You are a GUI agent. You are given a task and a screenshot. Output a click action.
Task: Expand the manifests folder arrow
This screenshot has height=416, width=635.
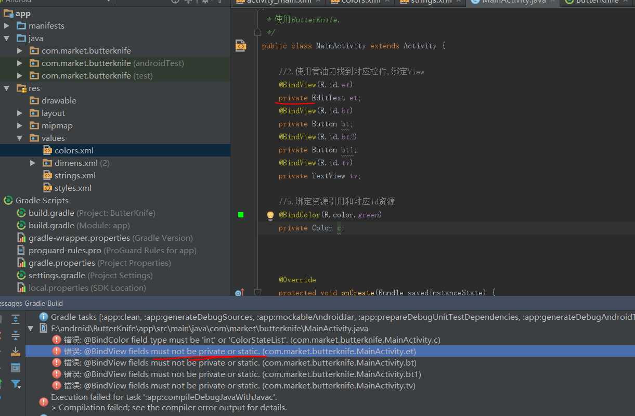(6, 25)
